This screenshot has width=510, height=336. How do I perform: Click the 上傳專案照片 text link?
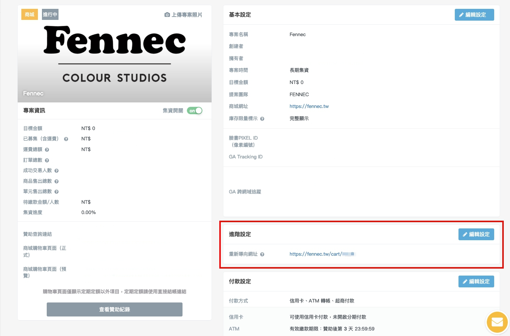tap(187, 15)
